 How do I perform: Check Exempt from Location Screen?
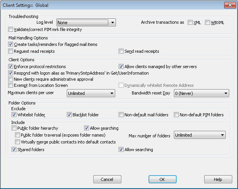point(10,85)
